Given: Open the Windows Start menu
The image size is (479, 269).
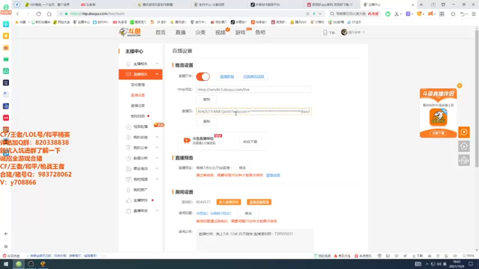Looking at the screenshot, I should (x=6, y=264).
